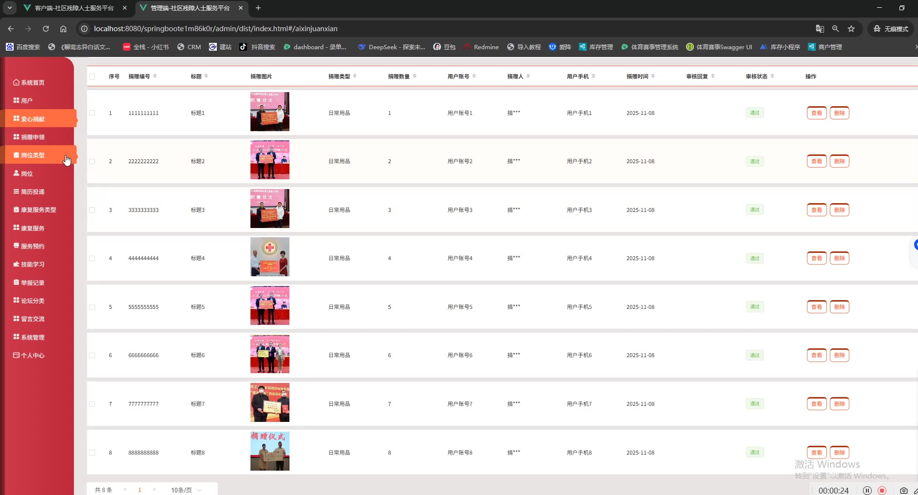Select the checkbox for row 1111111111
918x495 pixels.
coord(92,113)
